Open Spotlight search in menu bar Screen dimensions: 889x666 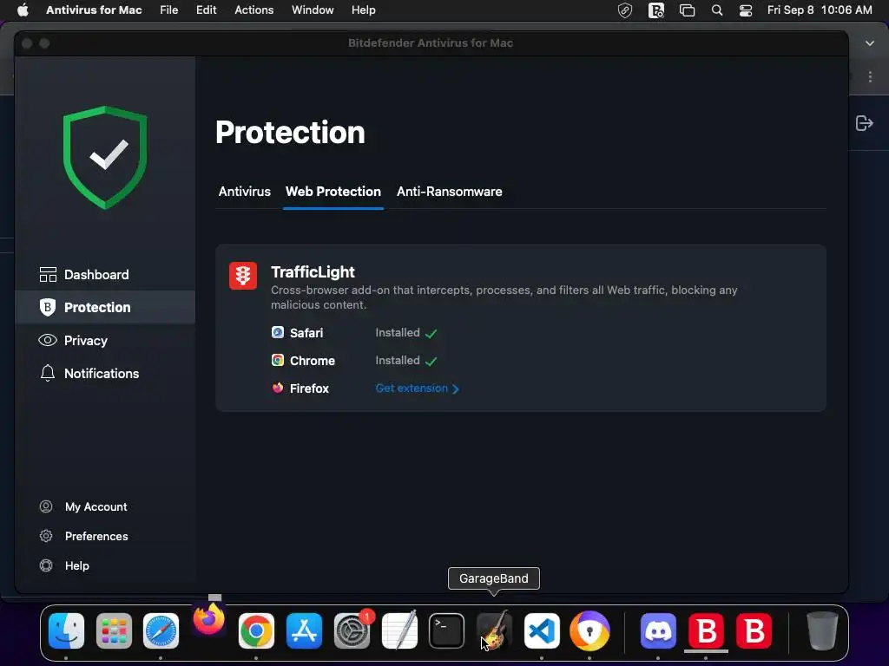tap(717, 10)
